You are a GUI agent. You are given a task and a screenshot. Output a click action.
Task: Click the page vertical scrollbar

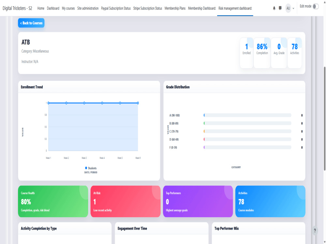[x=324, y=118]
